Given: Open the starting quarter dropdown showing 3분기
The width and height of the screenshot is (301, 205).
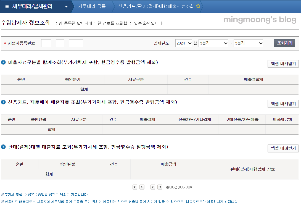Looking at the screenshot, I should [213, 43].
